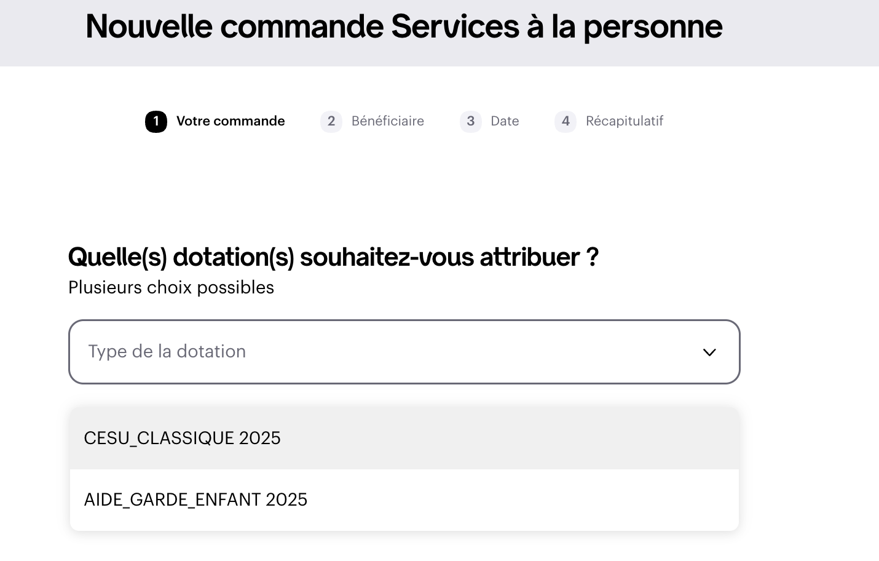Click 2025 in the CESU_CLASSIQUE option
Screen dimensions: 879x561
[x=259, y=439]
